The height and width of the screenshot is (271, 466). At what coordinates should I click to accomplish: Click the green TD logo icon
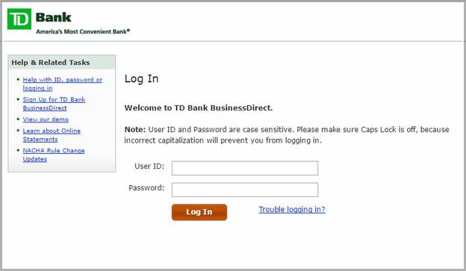coord(19,19)
